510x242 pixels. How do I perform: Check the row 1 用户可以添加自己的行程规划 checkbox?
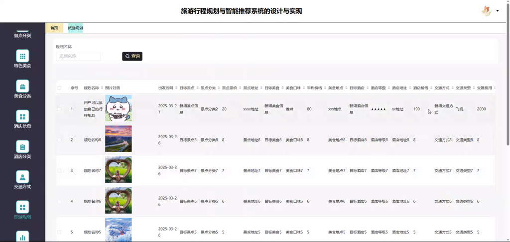[x=59, y=109]
